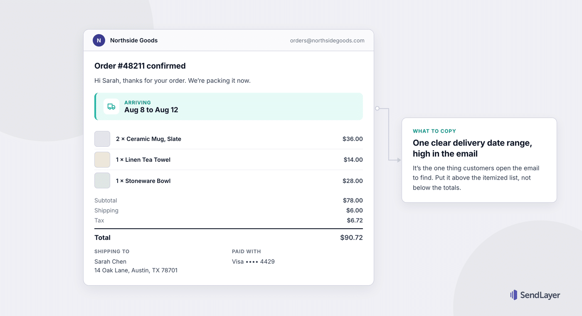Click the callout connector dot on email edge
582x316 pixels.
(x=377, y=108)
